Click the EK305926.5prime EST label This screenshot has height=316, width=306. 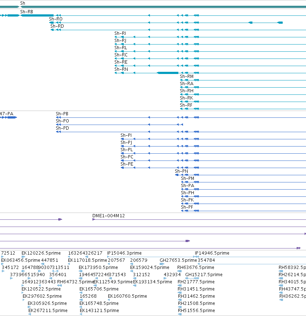47,303
